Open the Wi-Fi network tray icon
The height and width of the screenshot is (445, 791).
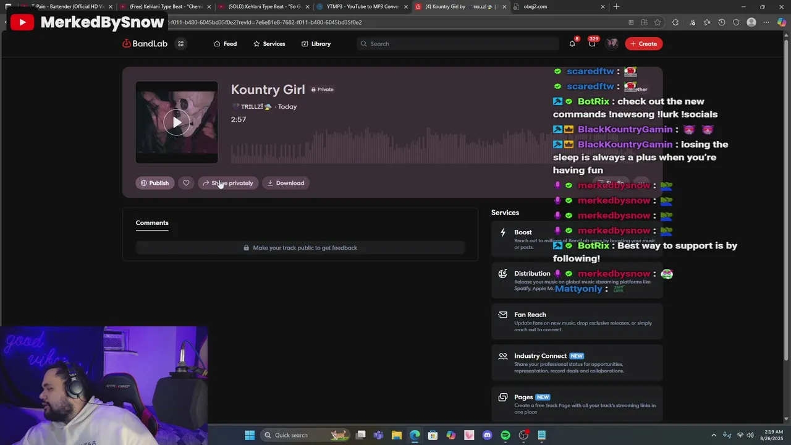click(x=740, y=435)
